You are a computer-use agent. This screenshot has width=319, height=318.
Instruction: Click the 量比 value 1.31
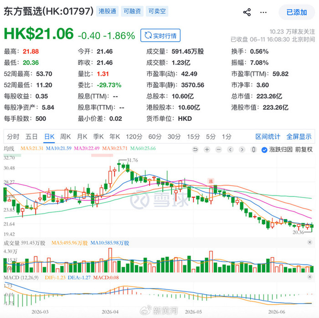click(103, 74)
